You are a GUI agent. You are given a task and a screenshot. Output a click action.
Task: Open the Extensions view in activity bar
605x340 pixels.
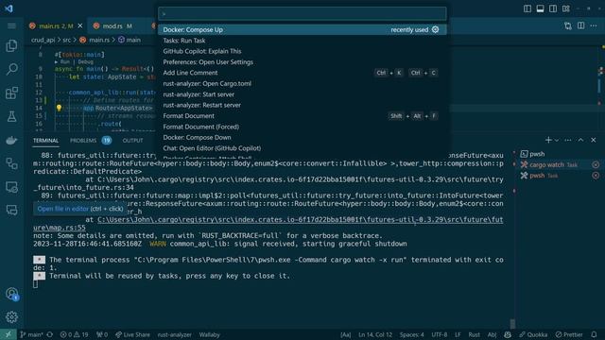[x=11, y=93]
